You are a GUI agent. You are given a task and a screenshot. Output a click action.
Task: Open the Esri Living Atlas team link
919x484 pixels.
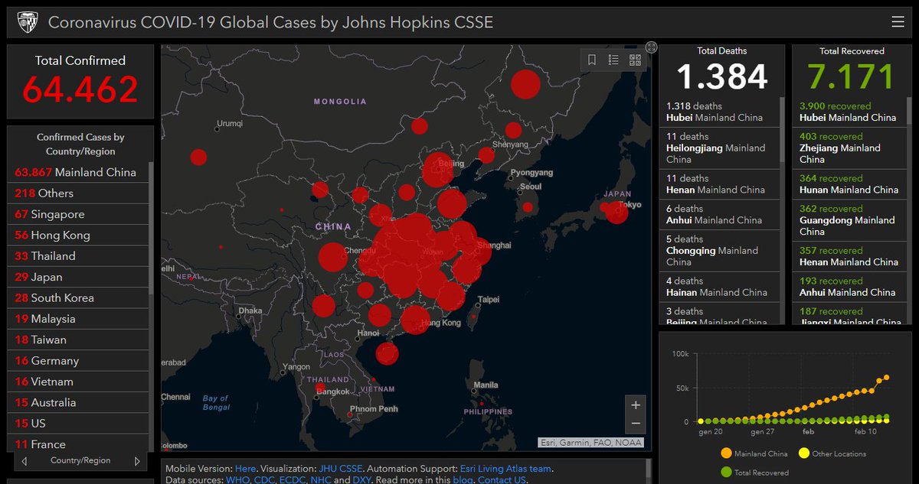coord(505,469)
